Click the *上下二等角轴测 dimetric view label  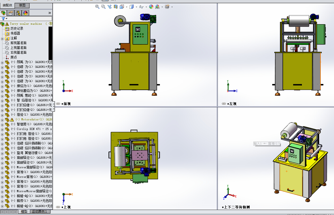click(236, 207)
